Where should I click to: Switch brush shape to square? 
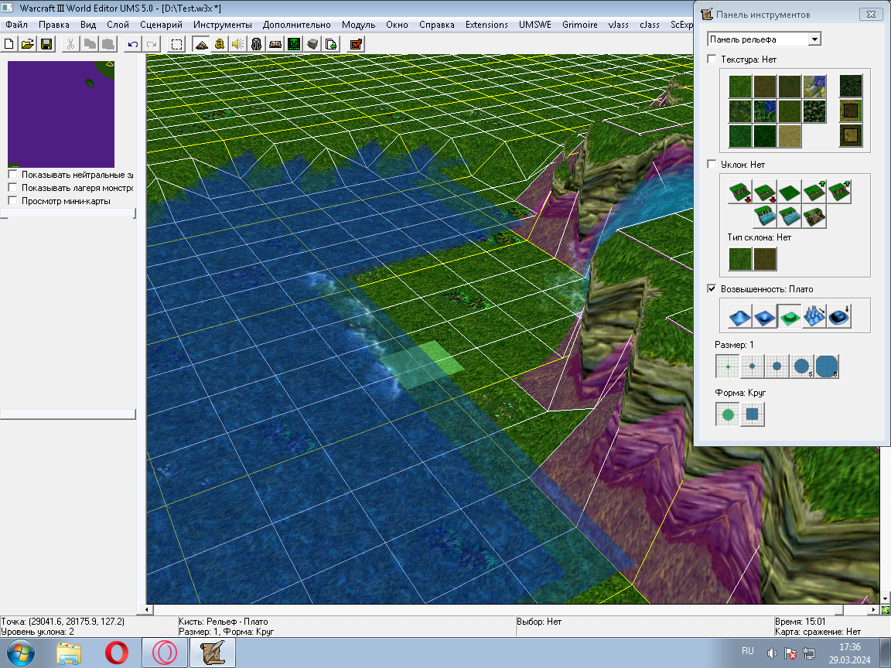tap(753, 415)
